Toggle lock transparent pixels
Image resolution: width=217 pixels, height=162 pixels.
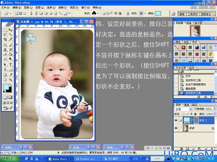(183, 114)
